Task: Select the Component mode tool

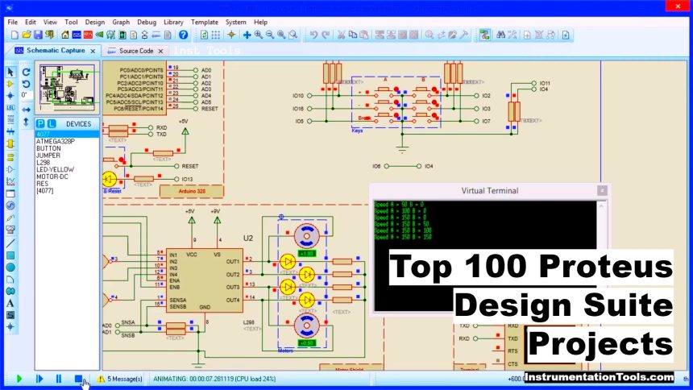Action: pos(10,84)
